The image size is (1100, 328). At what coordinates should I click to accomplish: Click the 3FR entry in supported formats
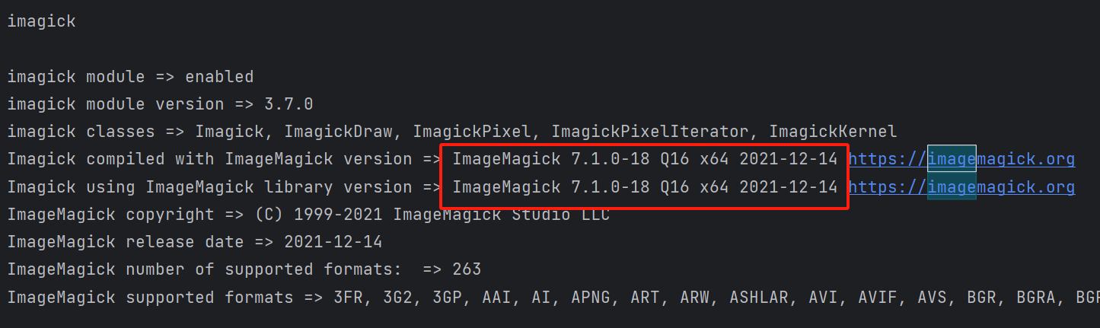(x=348, y=297)
